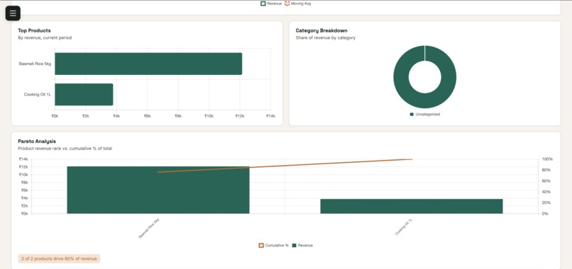
Task: Click the Basmati Rice 5kg bar in Pareto chart
Action: (x=158, y=190)
